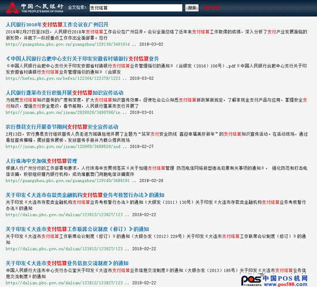This screenshot has height=287, width=317.
Task: Open the guangzhou.pbc.gov.cn URL dated 2018-03-02
Action: pyautogui.click(x=68, y=44)
